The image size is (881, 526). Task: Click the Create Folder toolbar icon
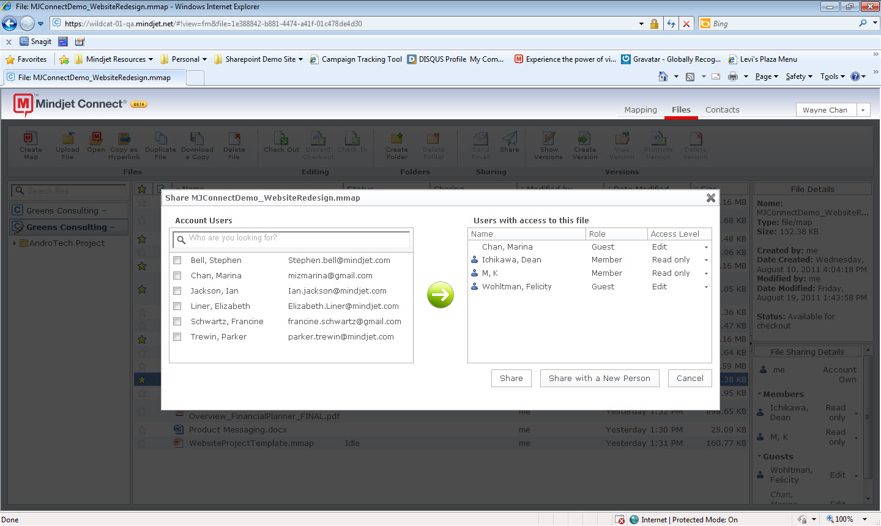396,146
